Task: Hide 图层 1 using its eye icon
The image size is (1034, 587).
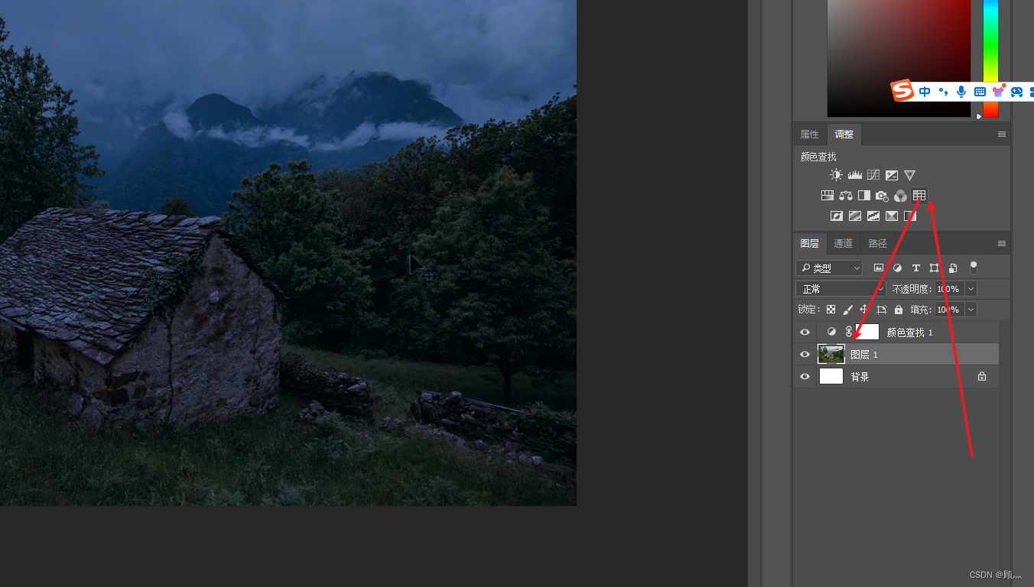Action: click(805, 355)
